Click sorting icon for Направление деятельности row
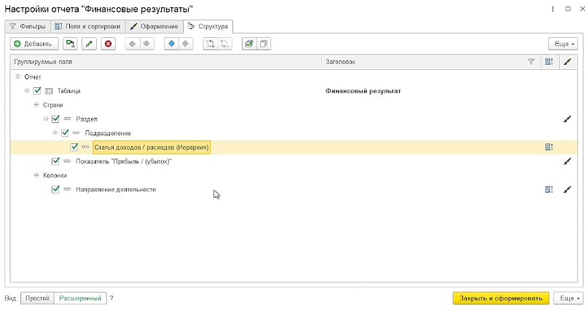Viewport: 588px width, 310px height. pos(549,189)
